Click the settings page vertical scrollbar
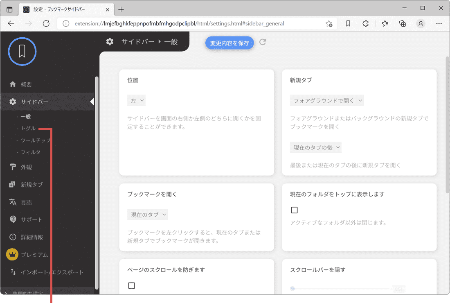Screen dimensions: 450x303 [447, 125]
